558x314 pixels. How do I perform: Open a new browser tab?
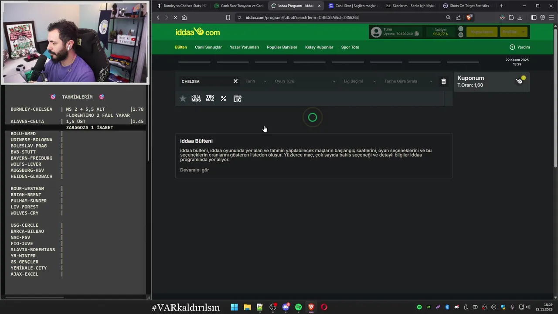501,6
